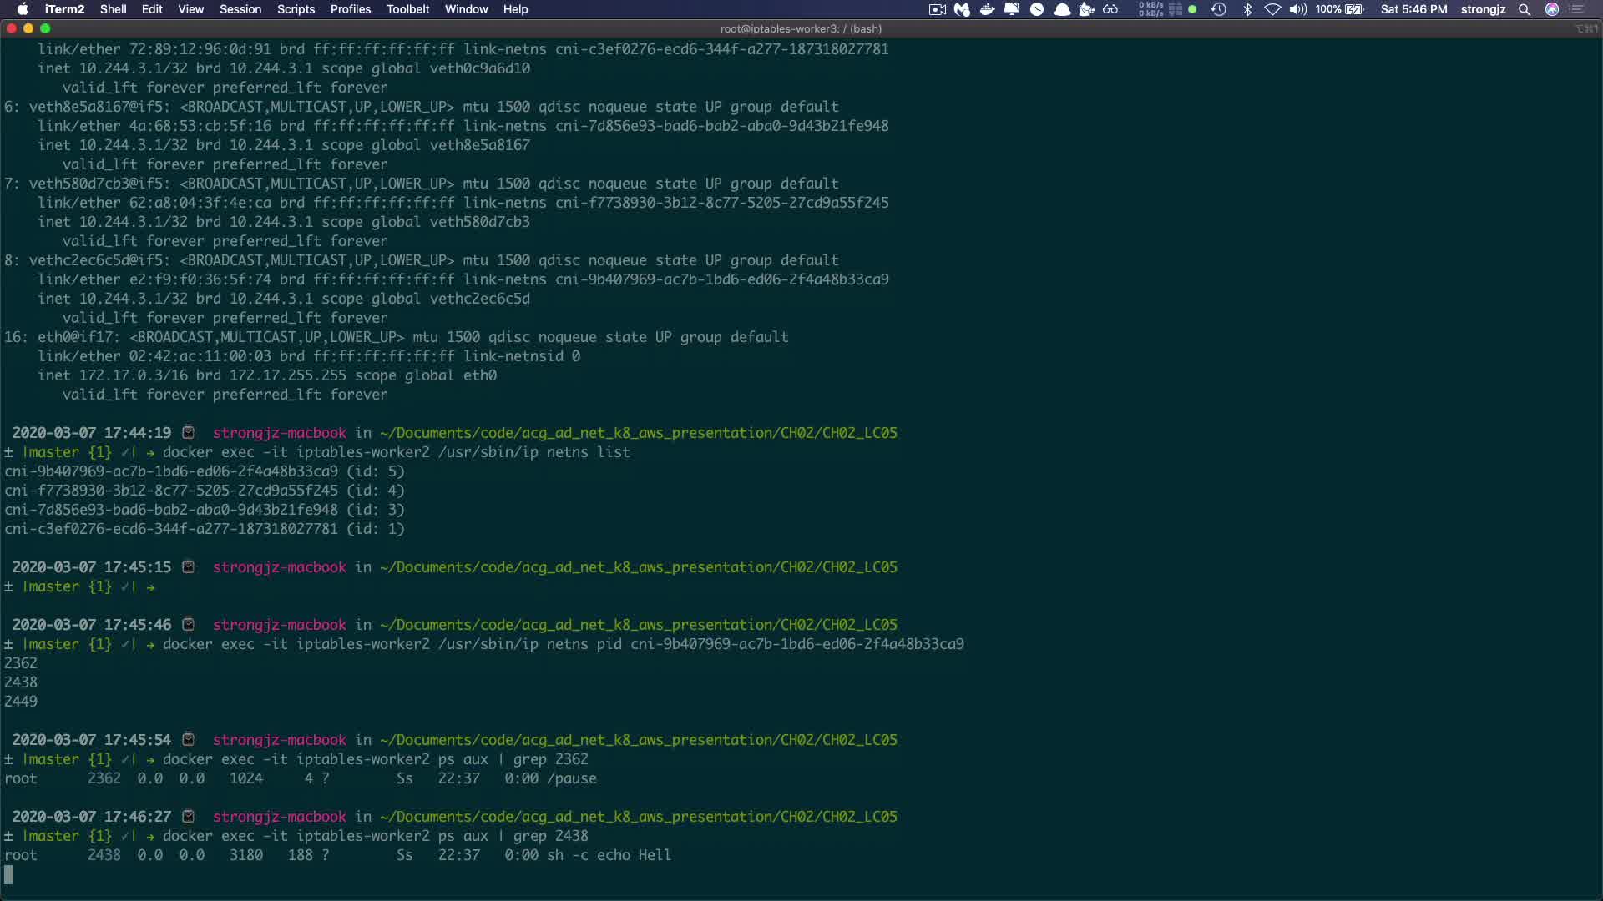Open the Toolbelt menu
This screenshot has width=1603, height=901.
pyautogui.click(x=407, y=9)
